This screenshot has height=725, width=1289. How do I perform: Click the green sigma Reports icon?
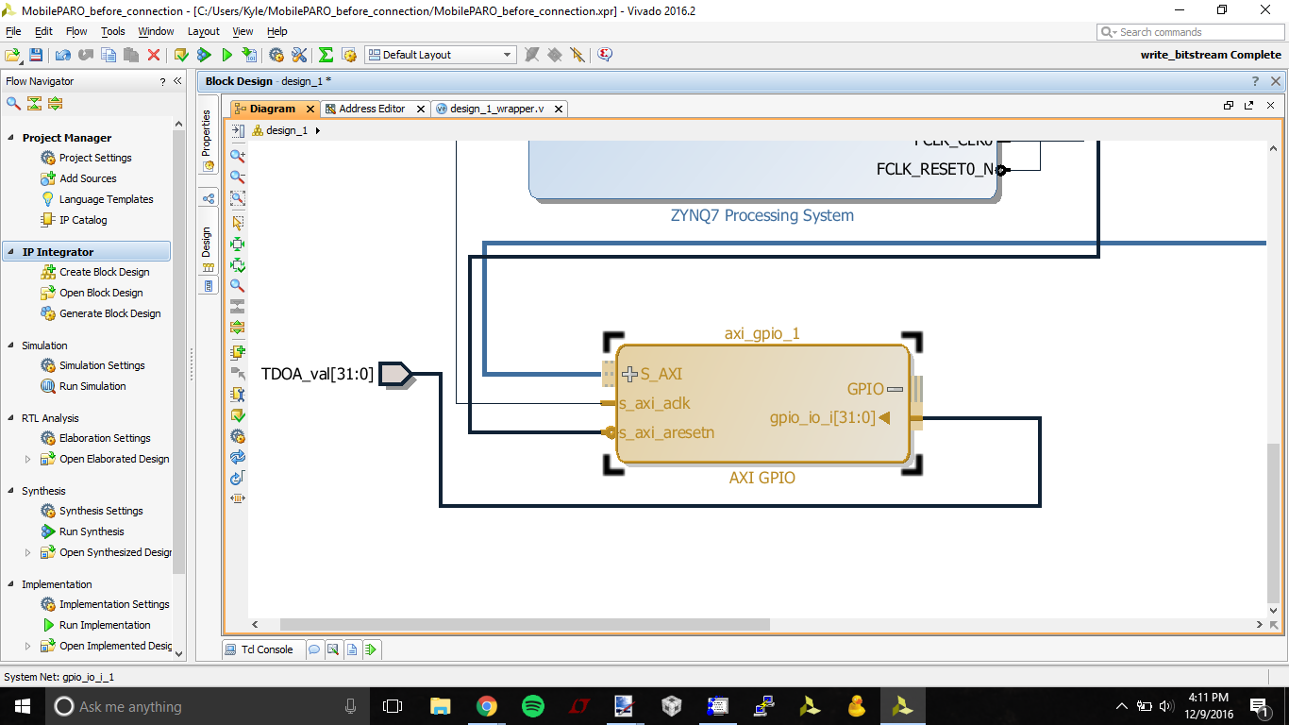point(326,55)
